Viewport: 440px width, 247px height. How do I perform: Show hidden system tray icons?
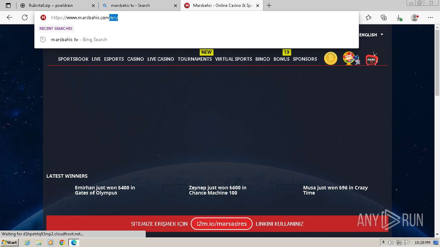(383, 243)
